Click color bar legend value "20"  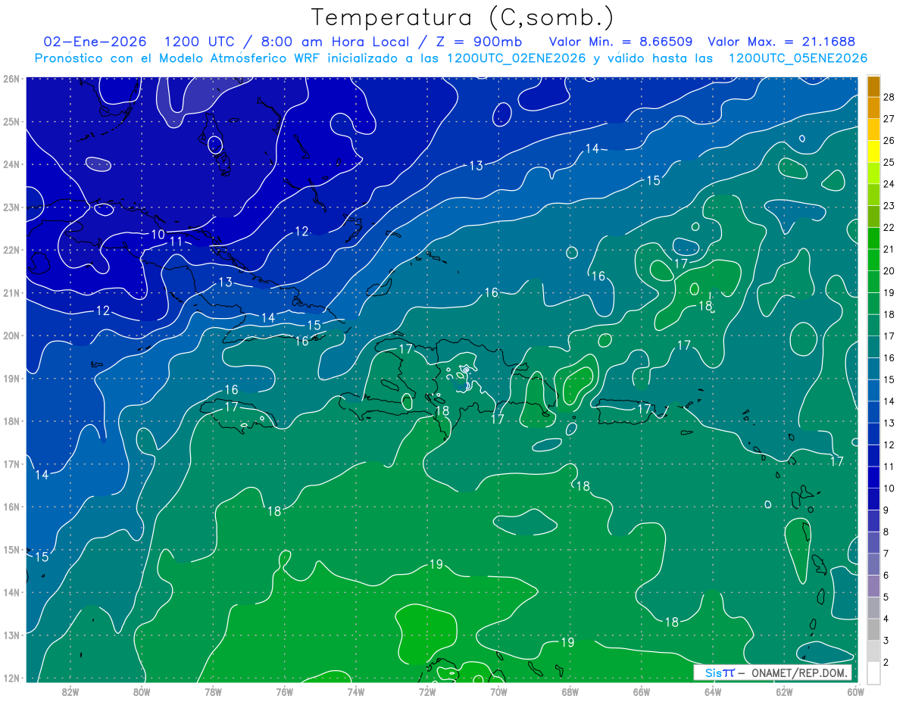pos(889,270)
